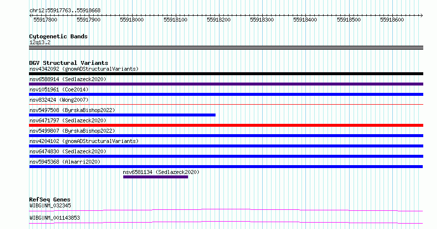Click the magenta WIBG NM_001143853 gene line
Image resolution: width=437 pixels, height=229 pixels.
pos(226,222)
